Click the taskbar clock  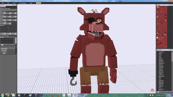pyautogui.click(x=168, y=95)
